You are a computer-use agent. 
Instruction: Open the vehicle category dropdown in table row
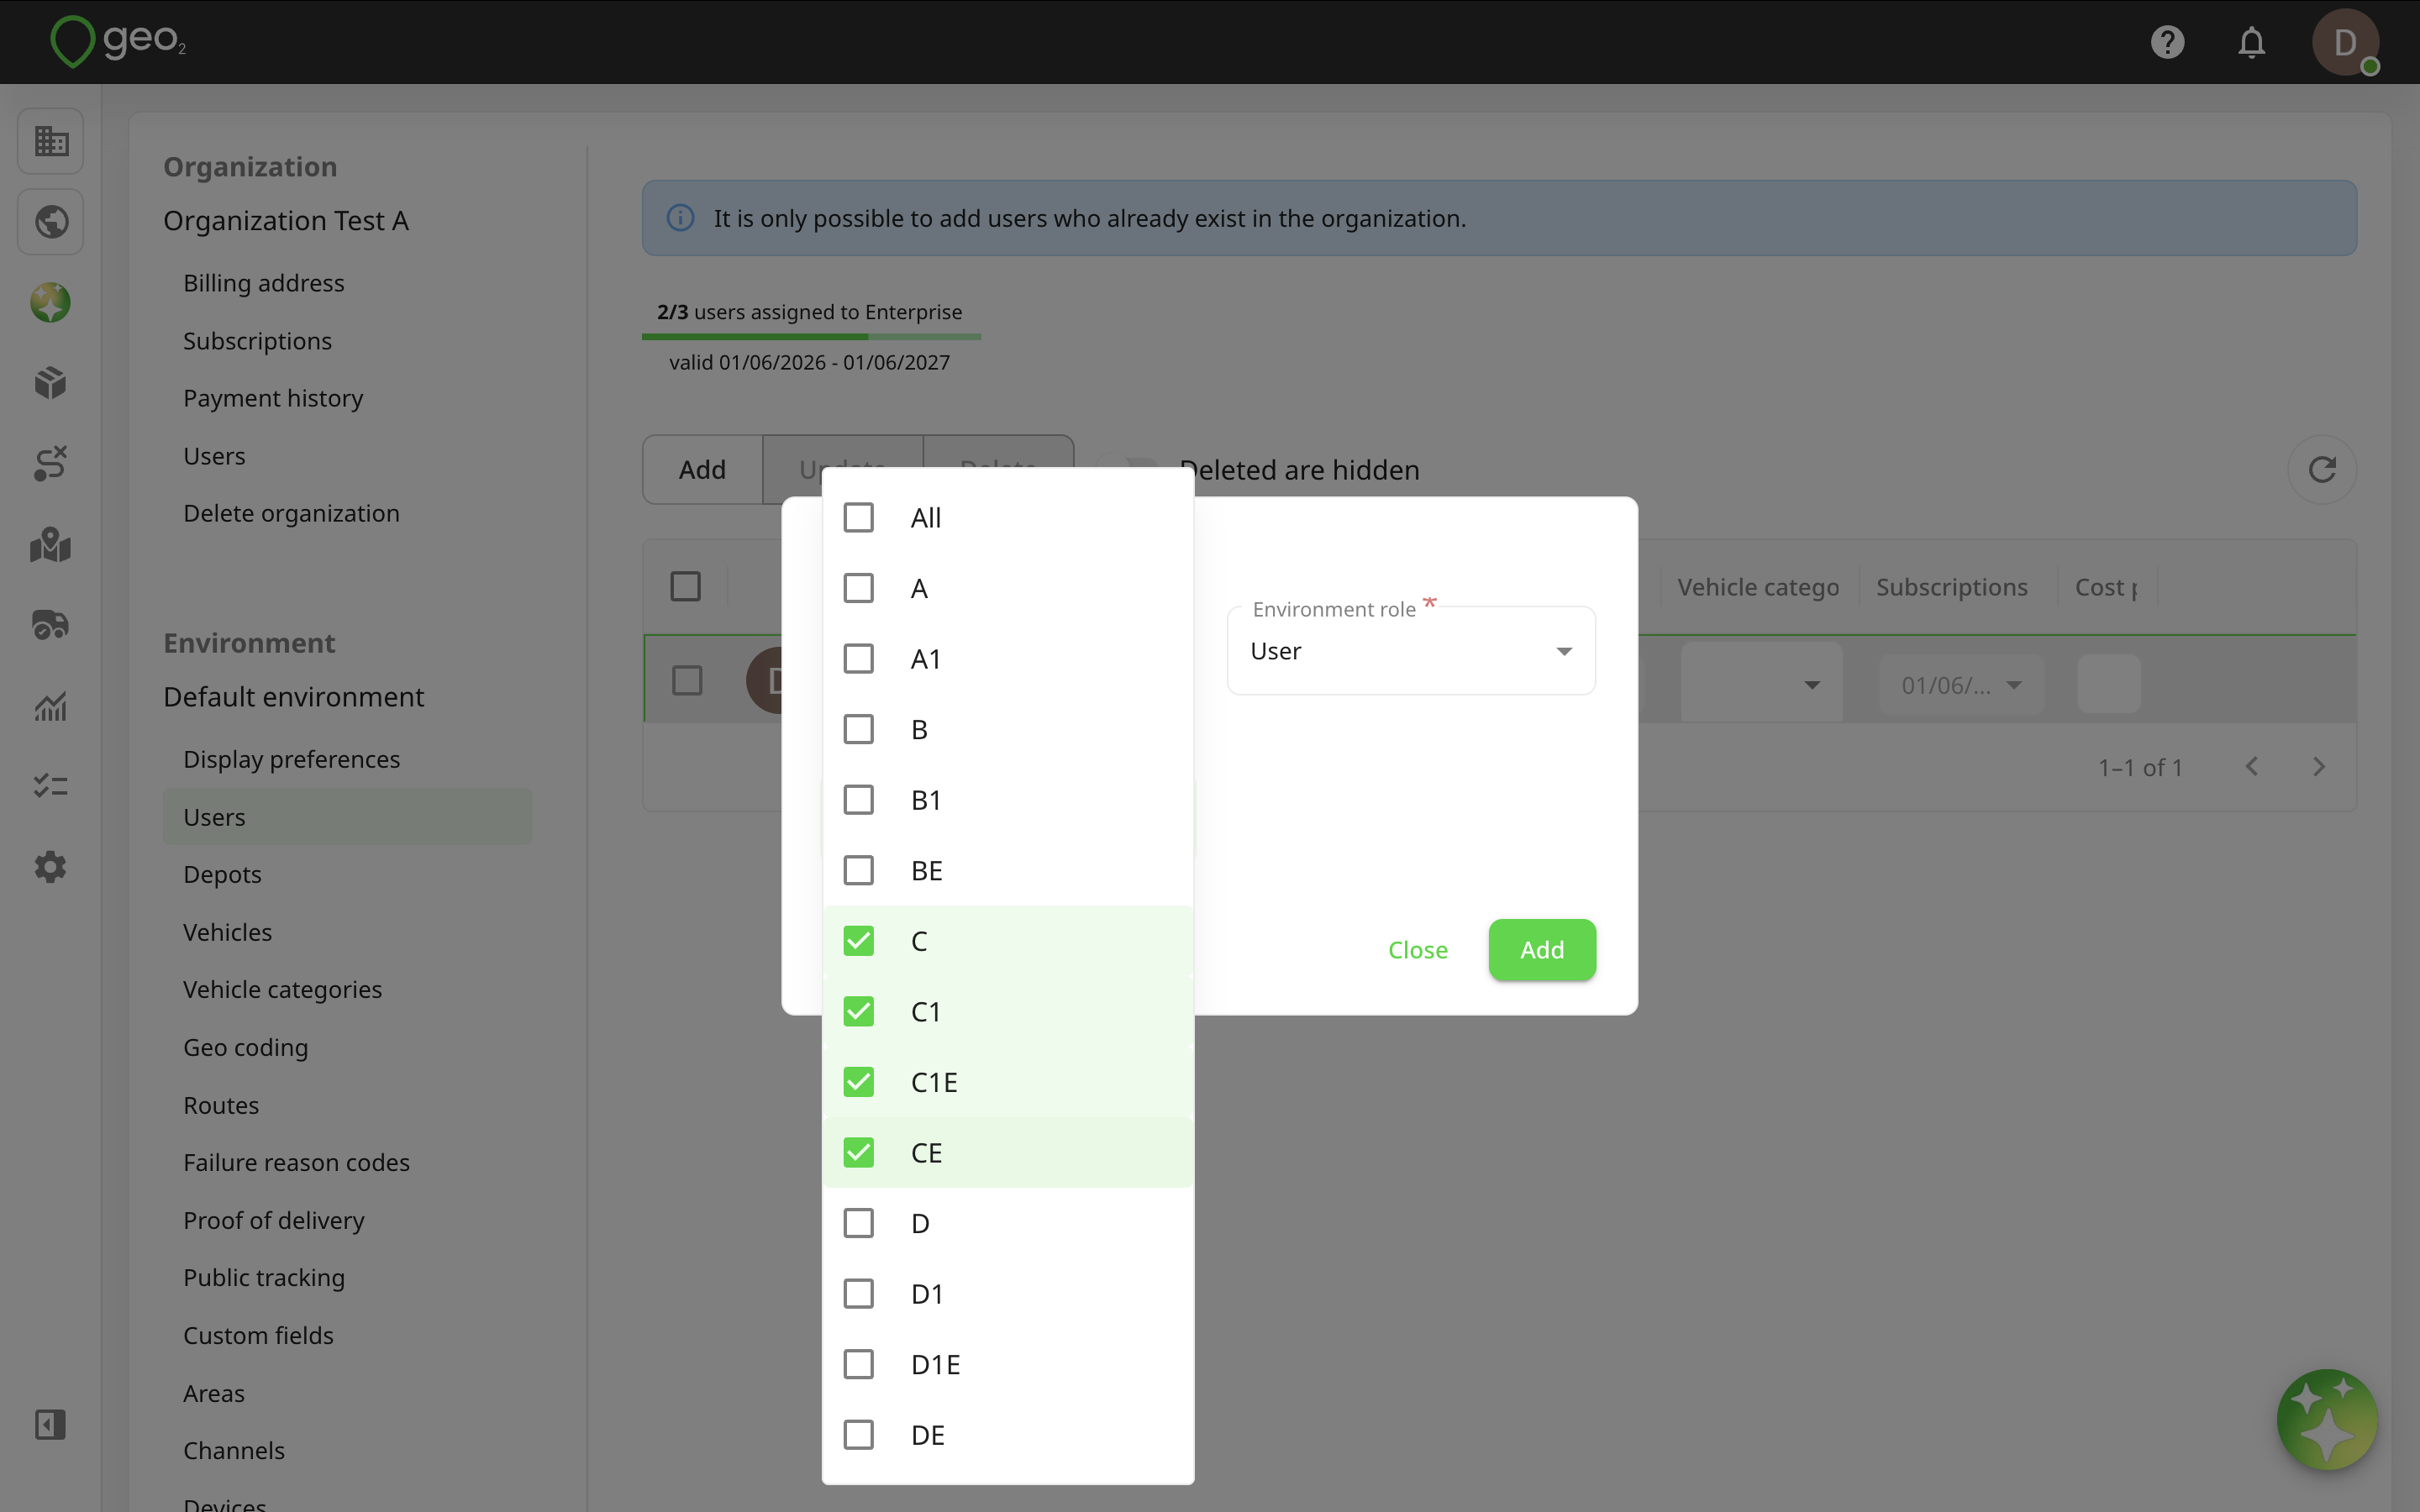pos(1760,685)
